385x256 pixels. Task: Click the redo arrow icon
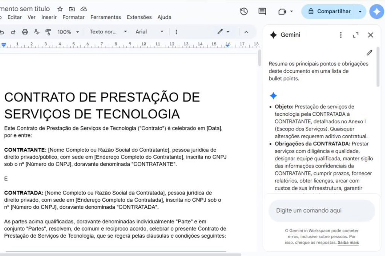tap(13, 32)
